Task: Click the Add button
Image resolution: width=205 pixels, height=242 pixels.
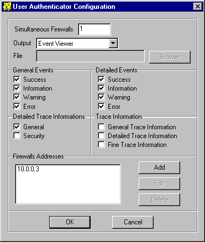Action: (159, 167)
